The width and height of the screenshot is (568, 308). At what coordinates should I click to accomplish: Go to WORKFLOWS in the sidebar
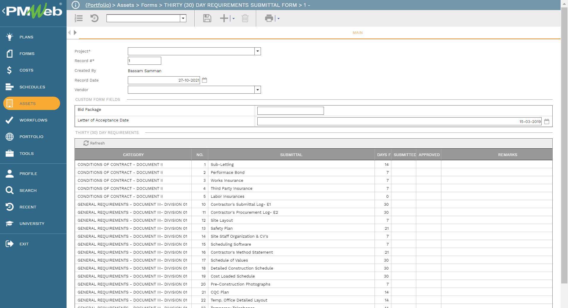click(33, 120)
